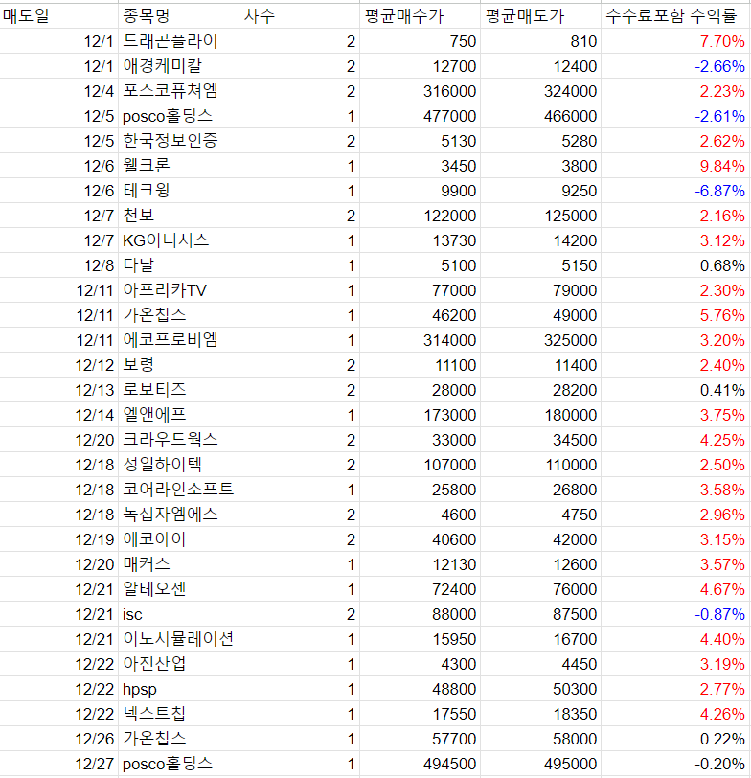The width and height of the screenshot is (751, 778).
Task: Click the 316000 average buy price
Action: pyautogui.click(x=420, y=91)
